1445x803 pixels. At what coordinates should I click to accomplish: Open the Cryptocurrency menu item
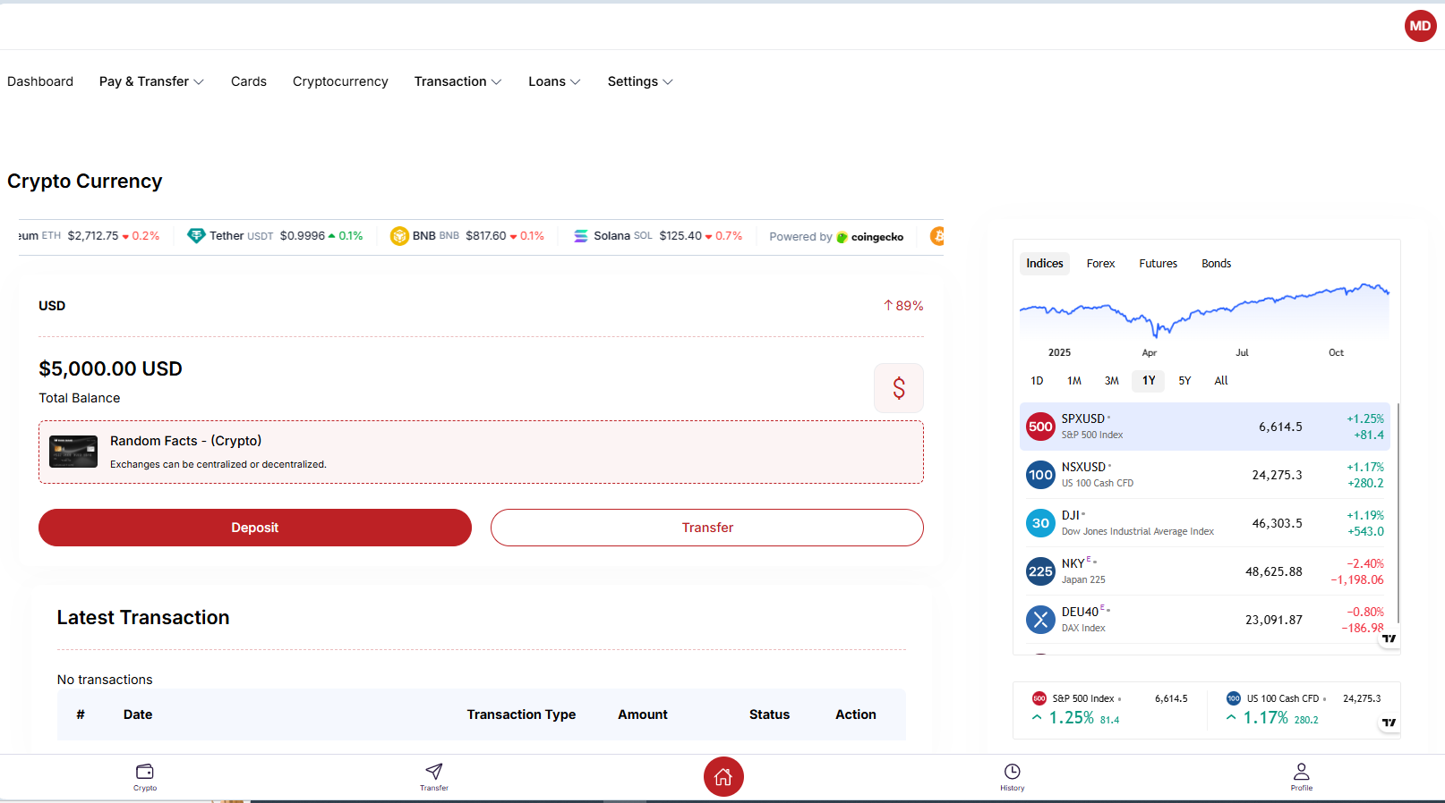point(340,81)
